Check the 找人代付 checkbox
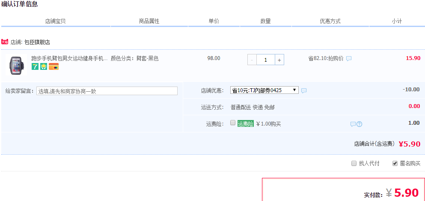 click(354, 163)
